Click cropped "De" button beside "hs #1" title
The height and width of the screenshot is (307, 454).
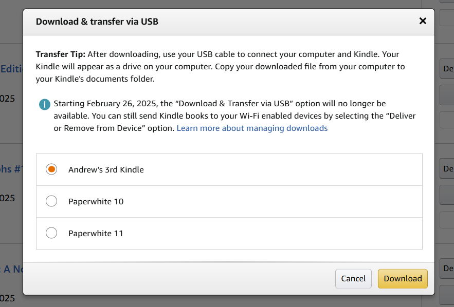(x=447, y=168)
